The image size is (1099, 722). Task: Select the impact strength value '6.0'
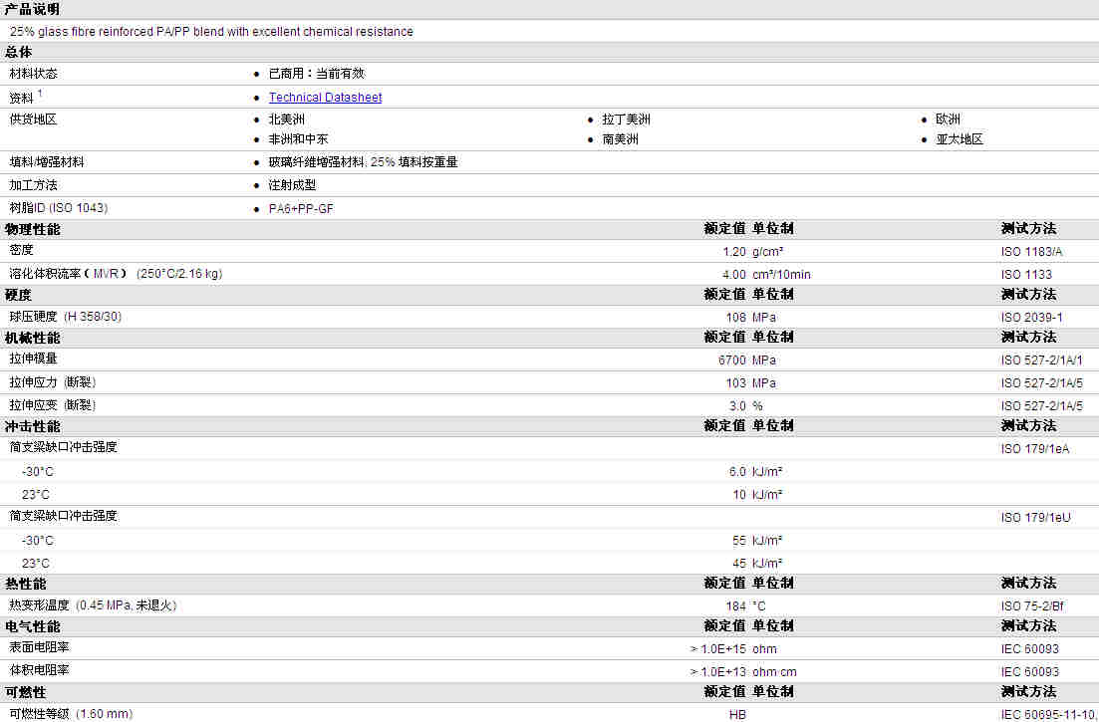[737, 472]
